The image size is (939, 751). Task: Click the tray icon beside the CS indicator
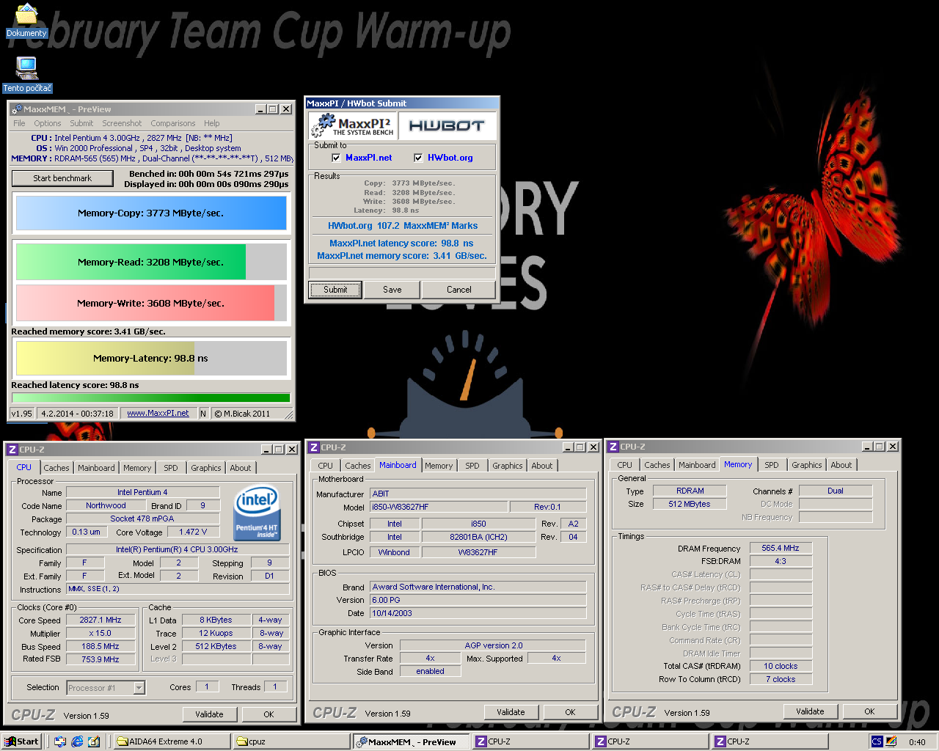click(x=891, y=741)
